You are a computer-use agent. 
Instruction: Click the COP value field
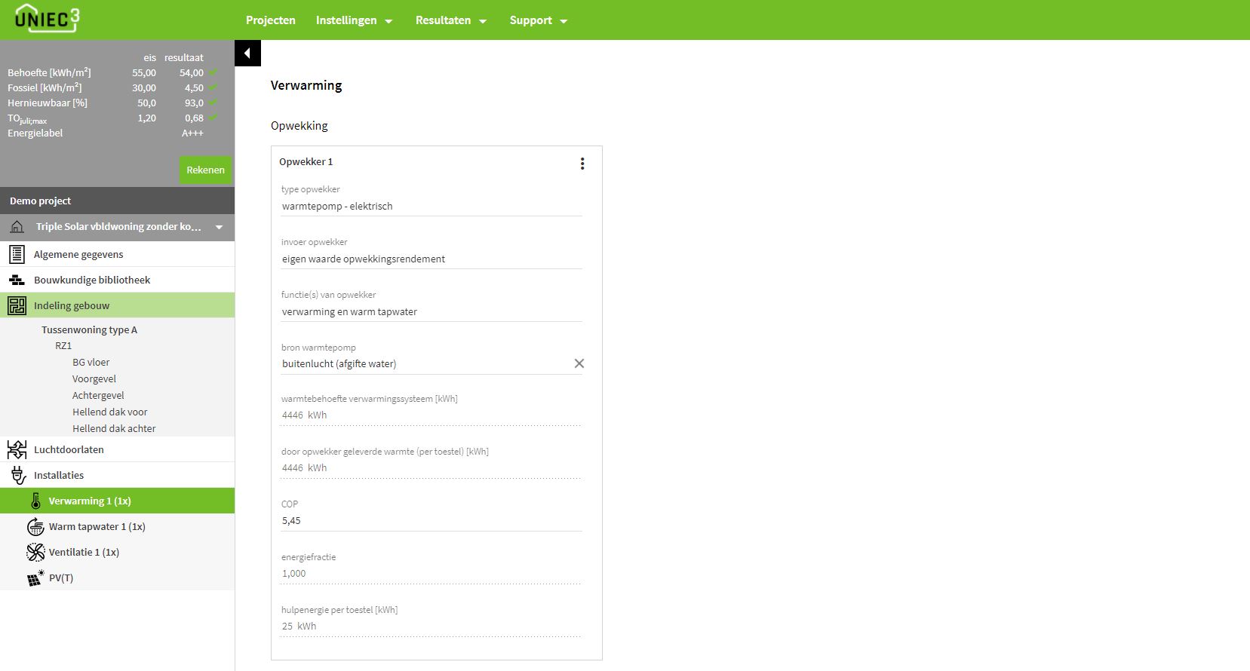(430, 521)
